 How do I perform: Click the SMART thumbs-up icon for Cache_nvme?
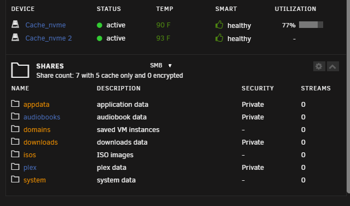[219, 25]
